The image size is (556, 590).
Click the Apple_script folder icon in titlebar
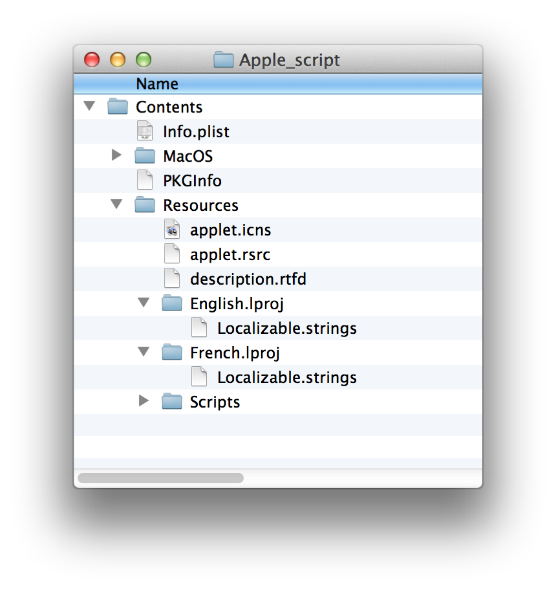click(x=223, y=60)
